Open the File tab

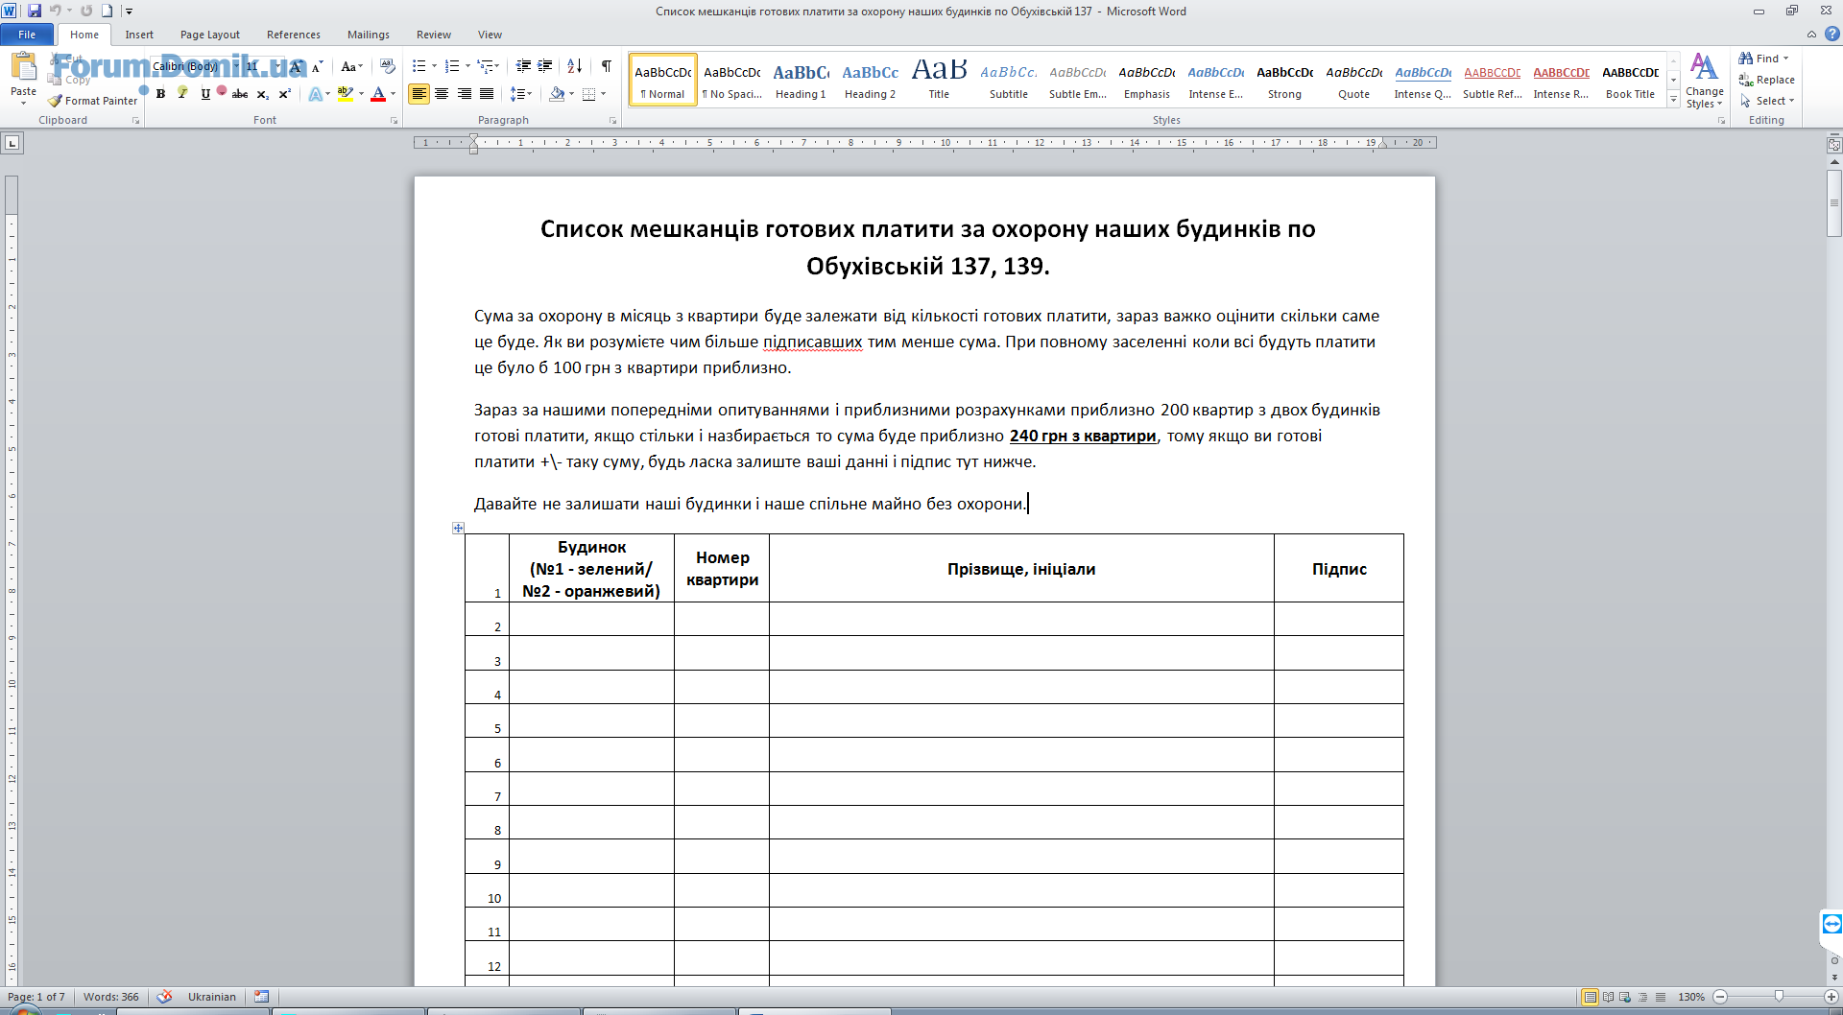point(27,35)
